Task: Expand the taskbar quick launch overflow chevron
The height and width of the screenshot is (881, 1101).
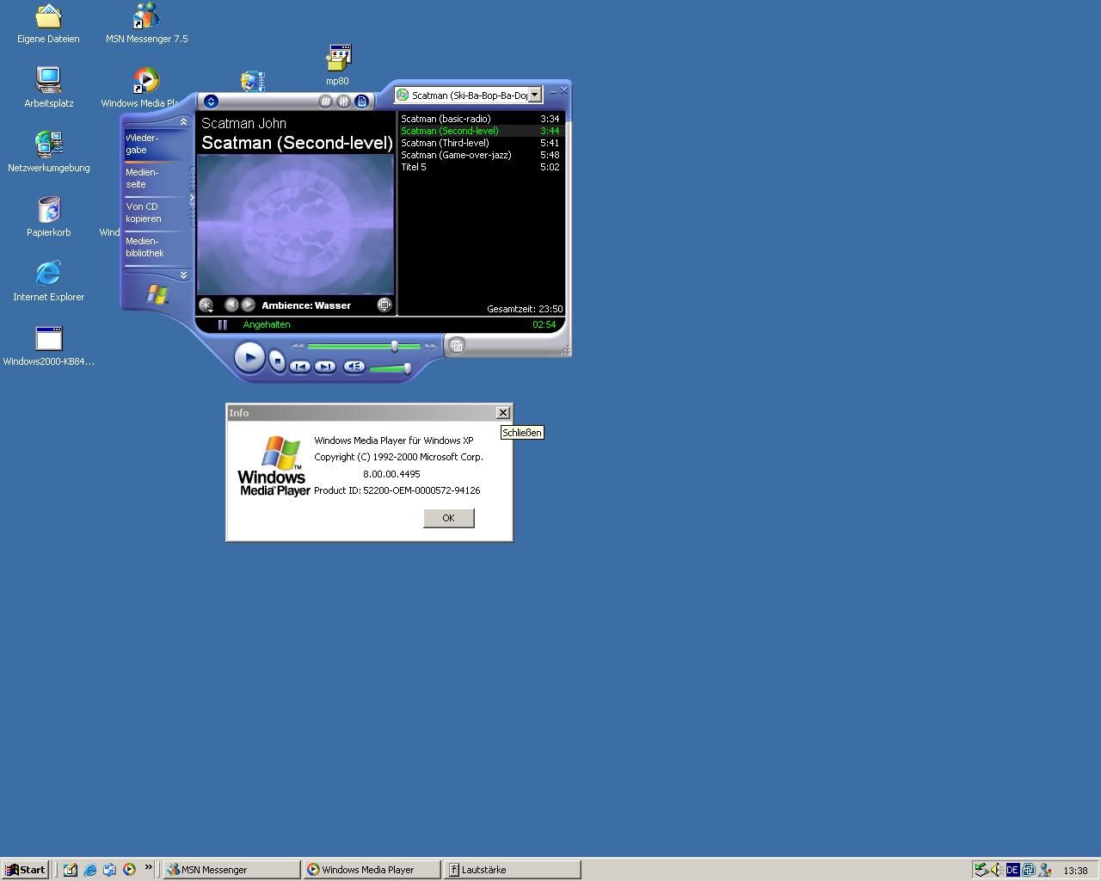Action: pyautogui.click(x=148, y=867)
